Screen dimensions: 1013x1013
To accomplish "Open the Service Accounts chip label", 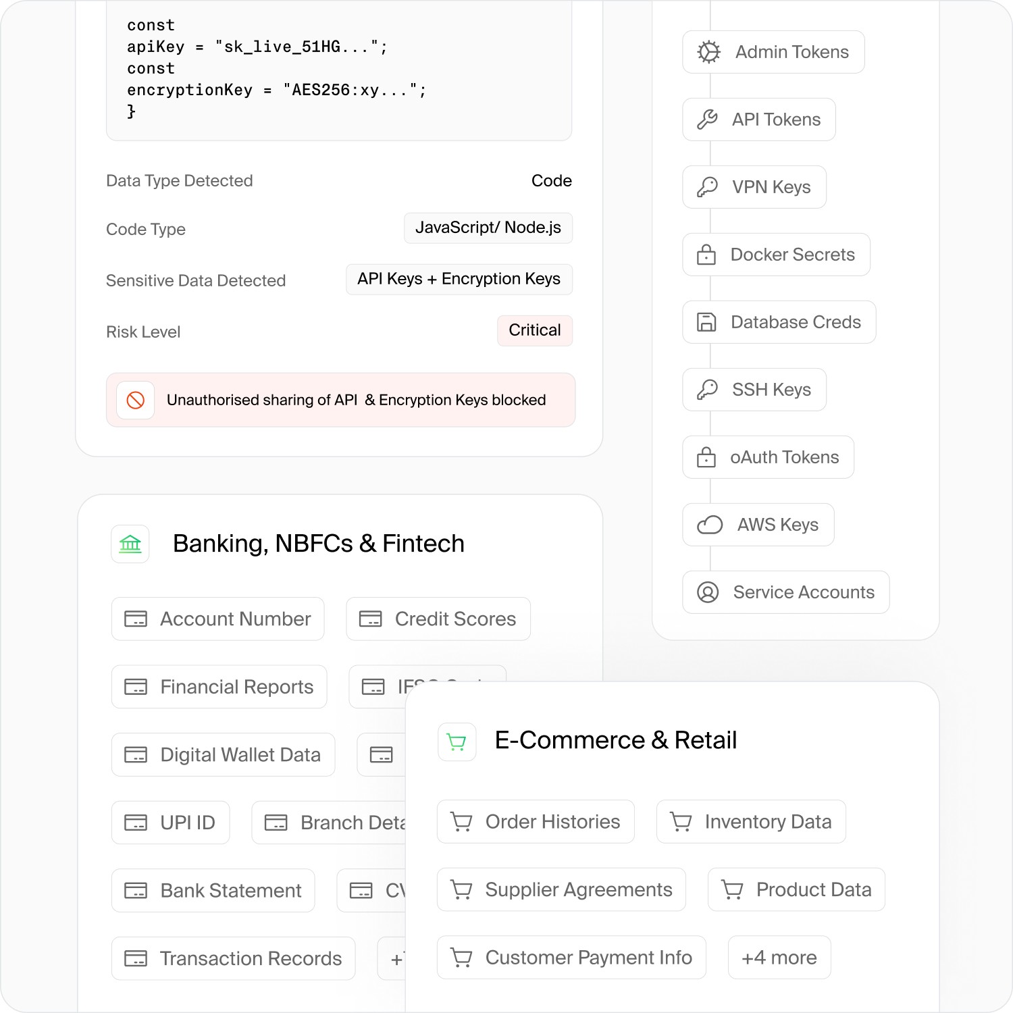I will pyautogui.click(x=804, y=592).
